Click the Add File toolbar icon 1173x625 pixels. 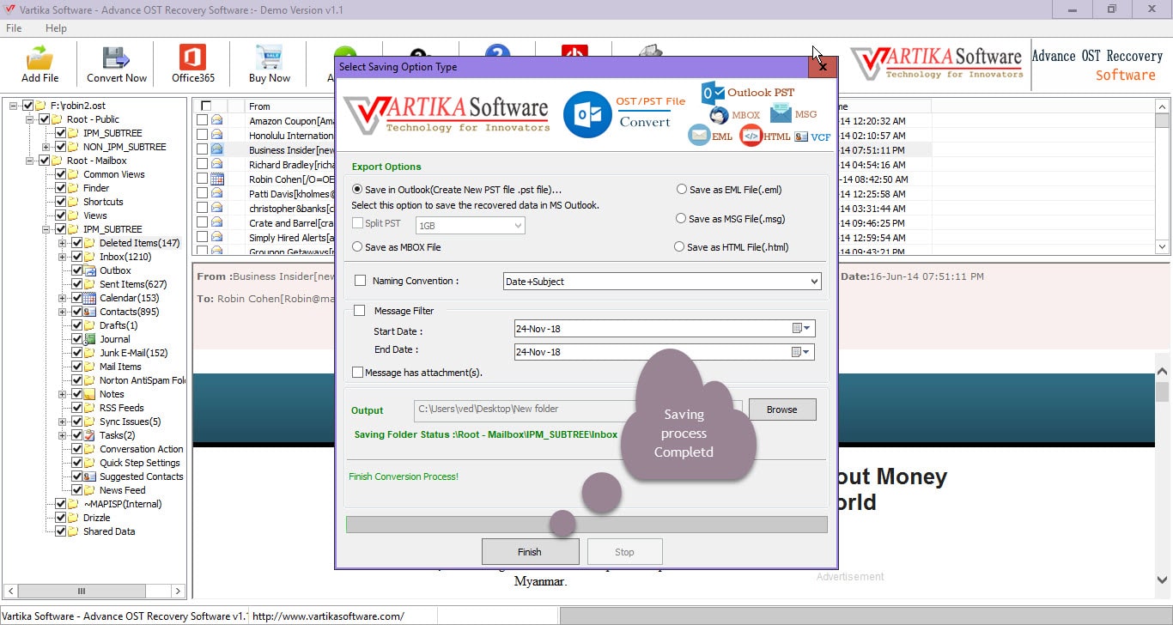40,58
